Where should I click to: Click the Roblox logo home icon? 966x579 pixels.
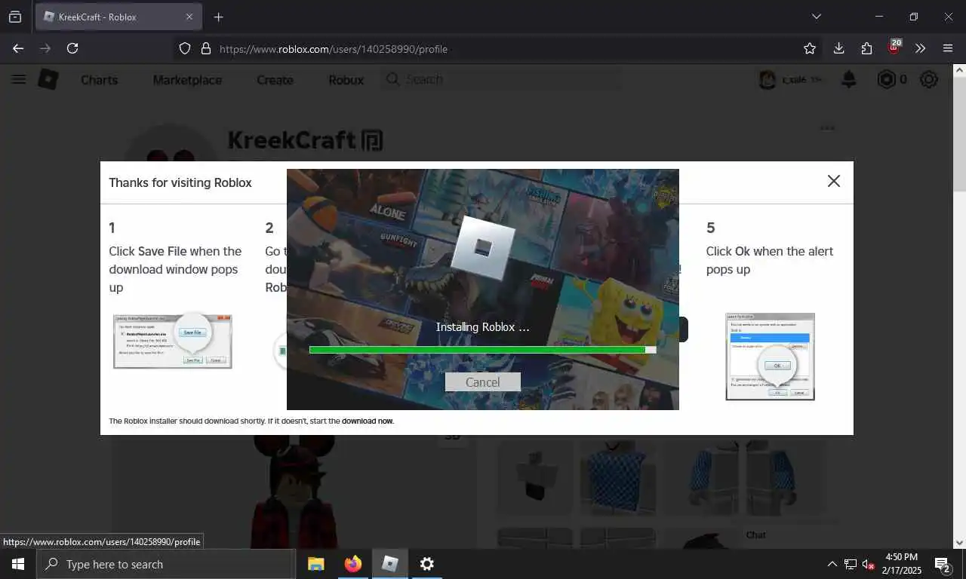point(48,79)
